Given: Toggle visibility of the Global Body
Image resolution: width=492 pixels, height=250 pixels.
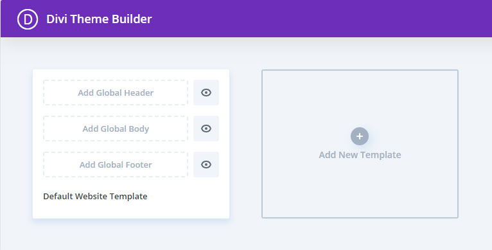Looking at the screenshot, I should click(x=206, y=129).
